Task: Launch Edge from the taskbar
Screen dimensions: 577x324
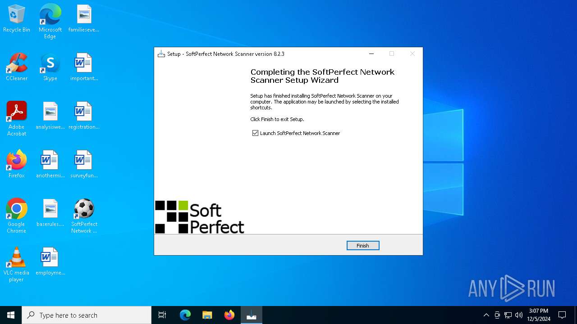Action: [x=185, y=315]
